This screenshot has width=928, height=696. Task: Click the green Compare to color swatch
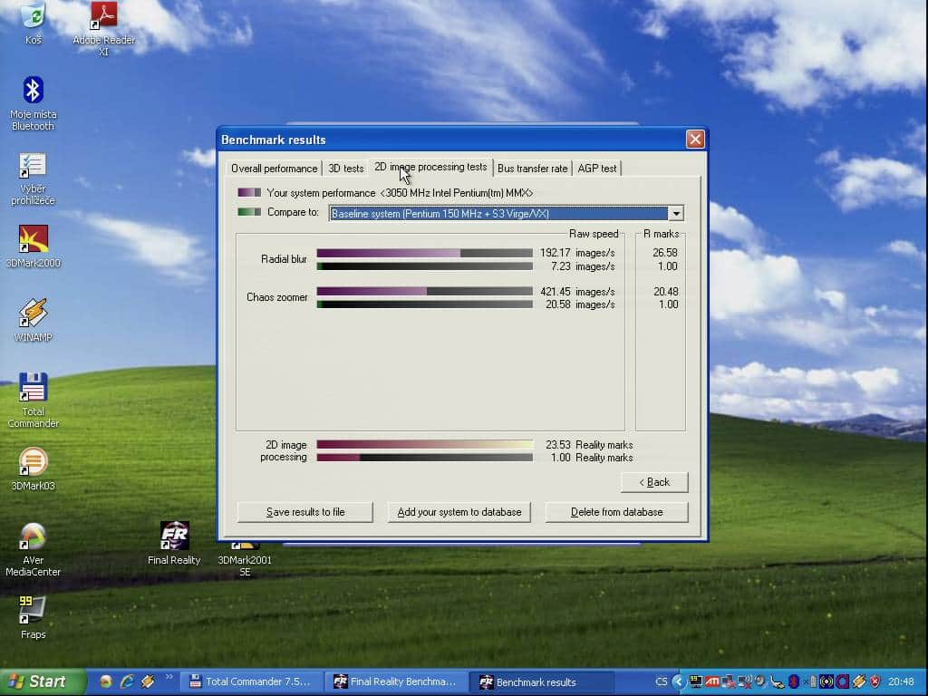click(249, 212)
